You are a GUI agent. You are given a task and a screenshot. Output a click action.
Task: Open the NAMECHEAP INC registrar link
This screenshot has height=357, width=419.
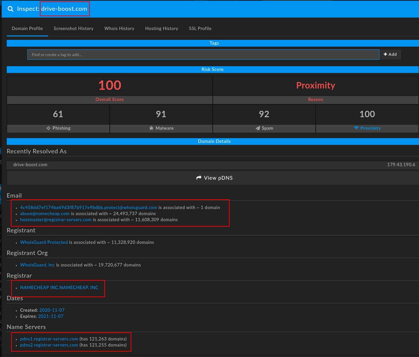point(59,287)
